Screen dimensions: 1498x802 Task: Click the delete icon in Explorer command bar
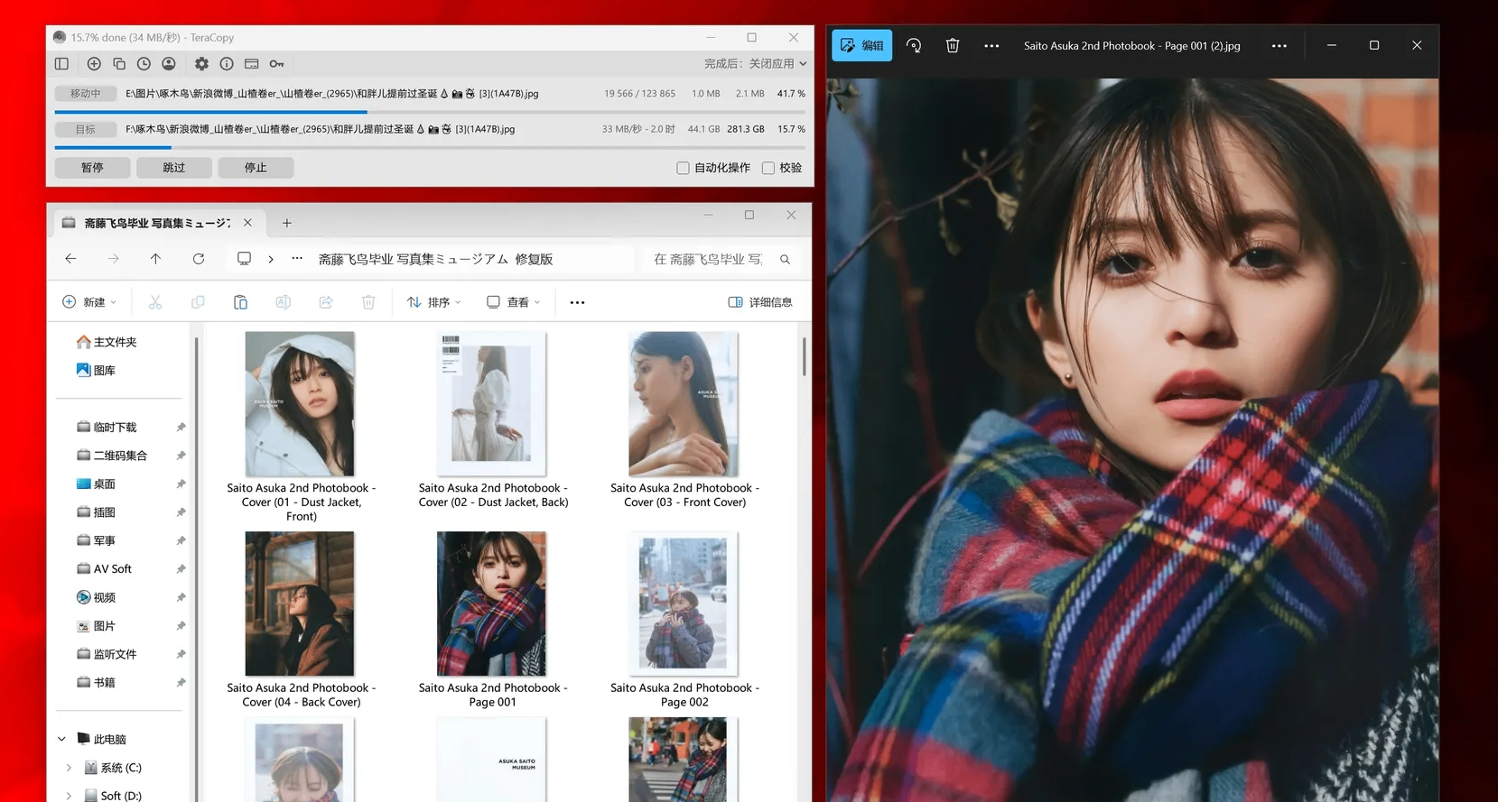tap(368, 302)
